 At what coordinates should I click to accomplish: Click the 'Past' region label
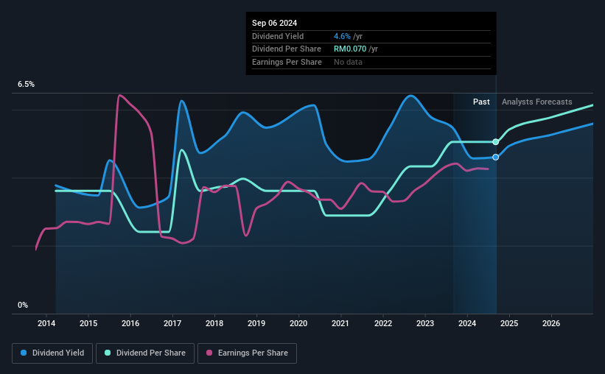[x=481, y=102]
